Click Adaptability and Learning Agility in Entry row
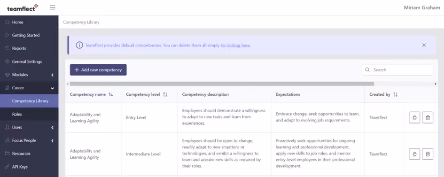The height and width of the screenshot is (177, 444). pos(85,118)
